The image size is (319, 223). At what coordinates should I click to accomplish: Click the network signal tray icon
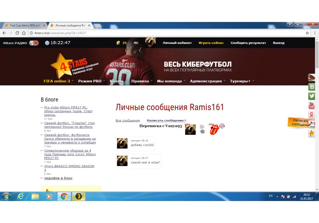coord(294,196)
